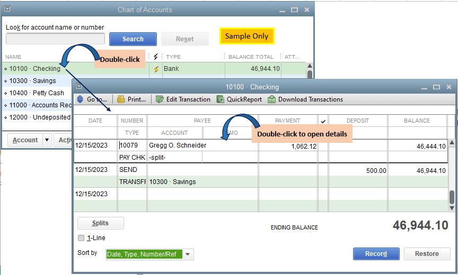Click the Print... printer icon

(x=121, y=99)
